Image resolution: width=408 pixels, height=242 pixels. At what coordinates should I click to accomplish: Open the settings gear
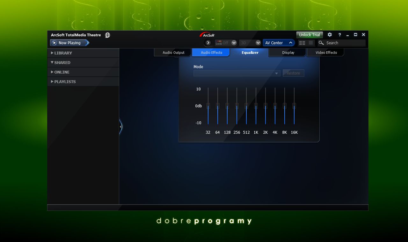coord(330,35)
